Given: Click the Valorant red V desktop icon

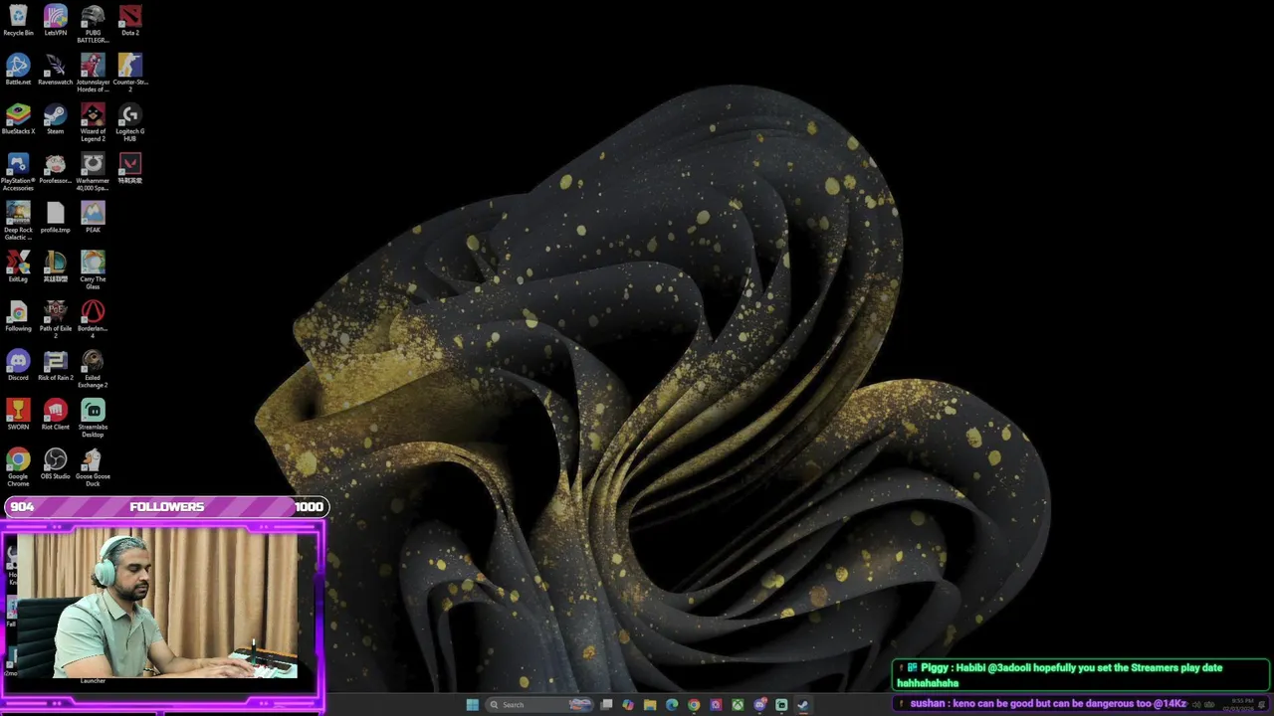Looking at the screenshot, I should [130, 169].
